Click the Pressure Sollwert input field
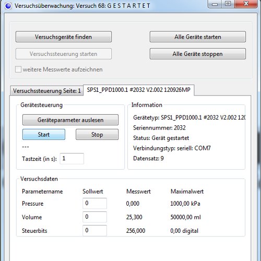Image resolution: width=261 pixels, height=261 pixels. click(x=94, y=203)
